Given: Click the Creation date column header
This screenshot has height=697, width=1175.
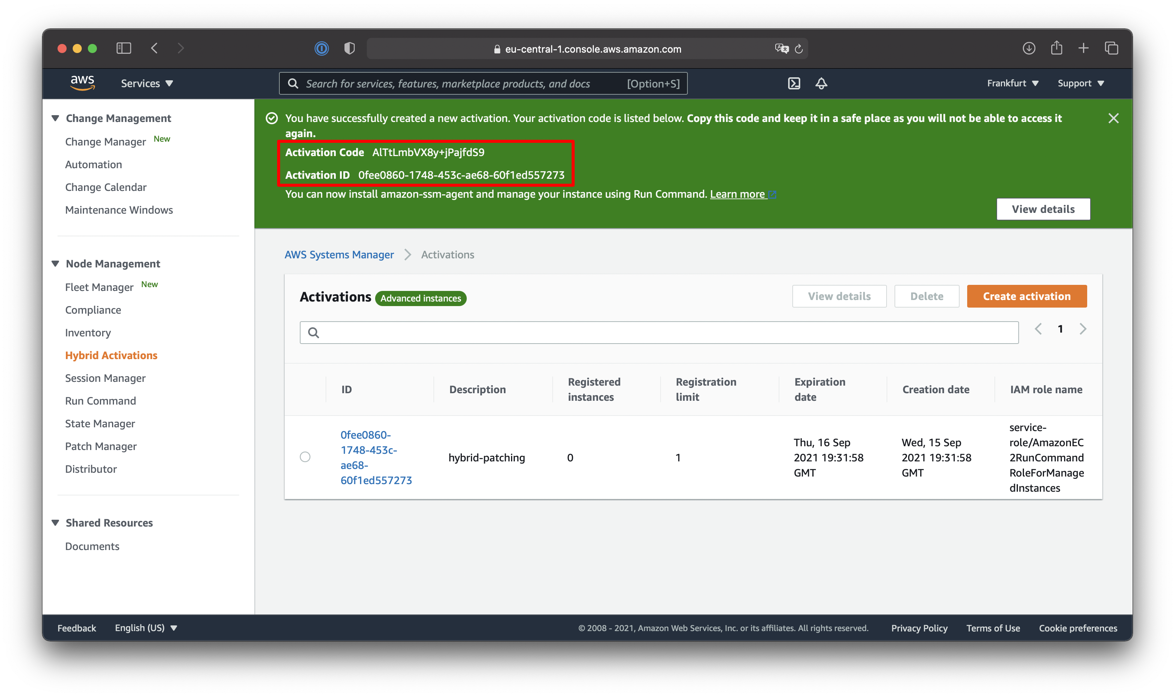Looking at the screenshot, I should coord(935,389).
